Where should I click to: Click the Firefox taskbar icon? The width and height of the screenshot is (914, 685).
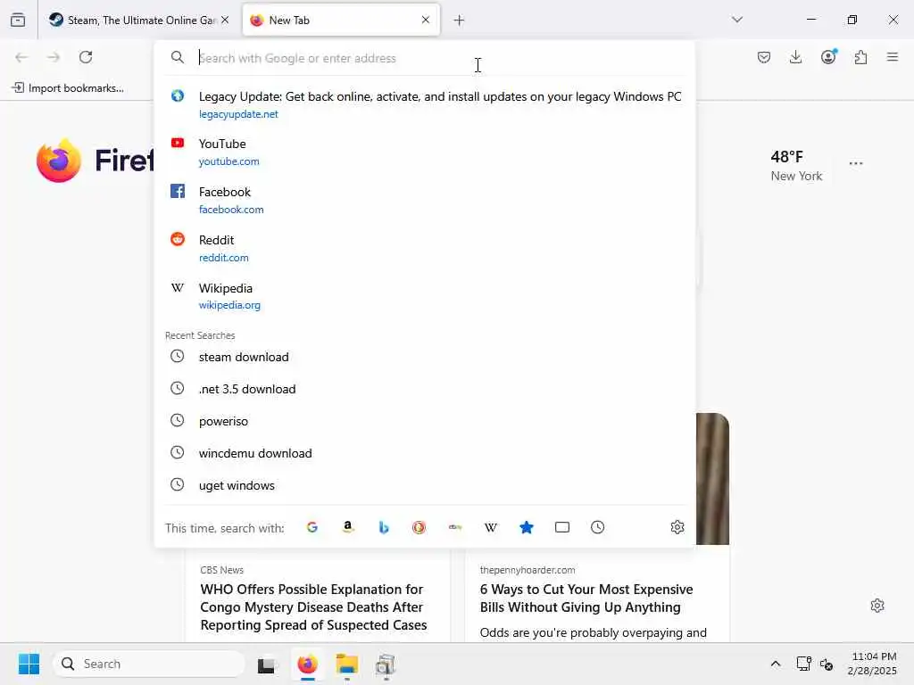pyautogui.click(x=307, y=664)
